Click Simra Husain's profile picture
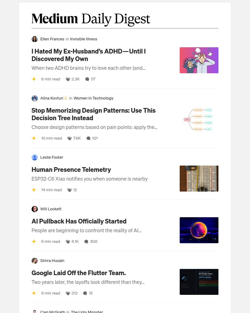250x313 pixels. coord(35,260)
